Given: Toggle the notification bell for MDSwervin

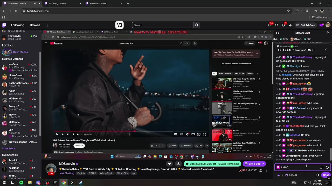Looking at the screenshot, I should click(178, 164).
